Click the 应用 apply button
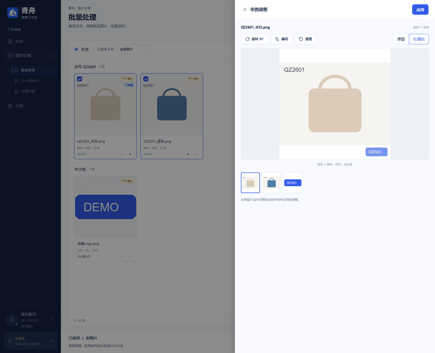Image resolution: width=435 pixels, height=353 pixels. (420, 10)
